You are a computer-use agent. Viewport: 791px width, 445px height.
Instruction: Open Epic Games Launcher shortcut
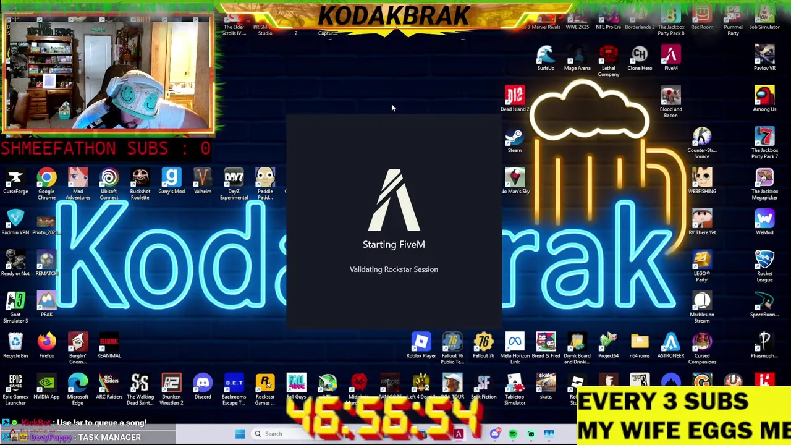click(x=15, y=389)
